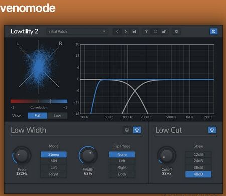Choose the 12dB slope

point(198,154)
